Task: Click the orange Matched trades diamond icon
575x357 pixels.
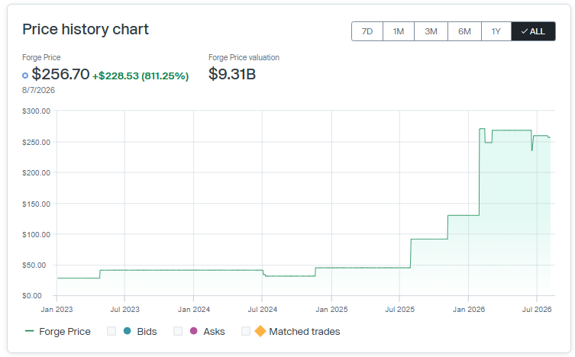Action: (260, 331)
